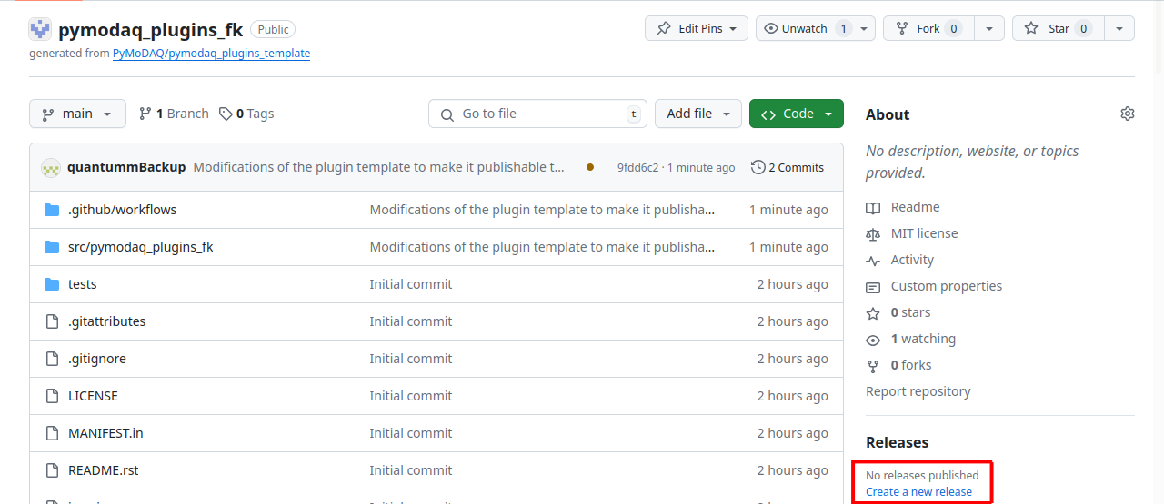The width and height of the screenshot is (1164, 504).
Task: Open the MANIFEST.in file name
Action: pos(105,433)
